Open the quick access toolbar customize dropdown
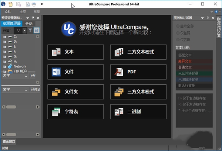This screenshot has height=151, width=222. pos(42,4)
